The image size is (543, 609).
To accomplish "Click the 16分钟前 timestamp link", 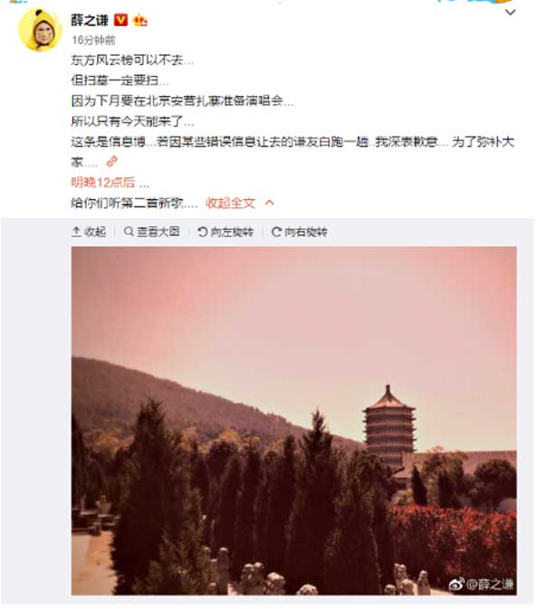I will (93, 40).
